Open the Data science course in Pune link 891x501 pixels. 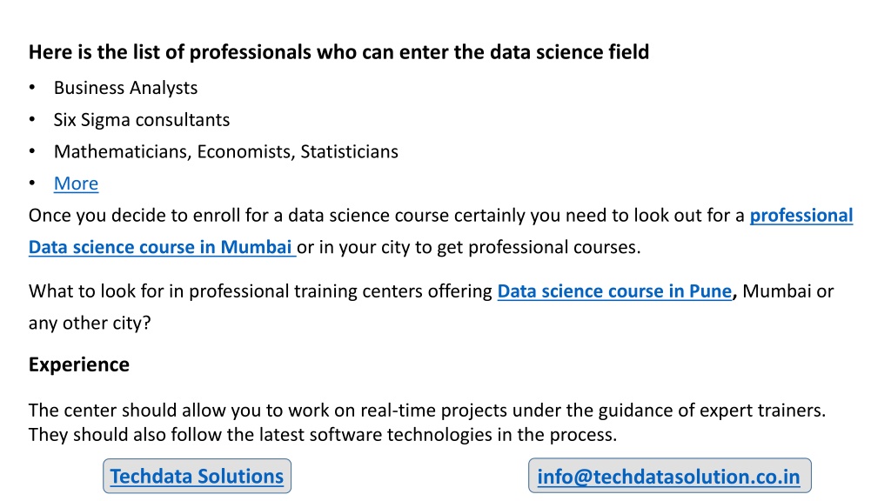click(x=614, y=291)
